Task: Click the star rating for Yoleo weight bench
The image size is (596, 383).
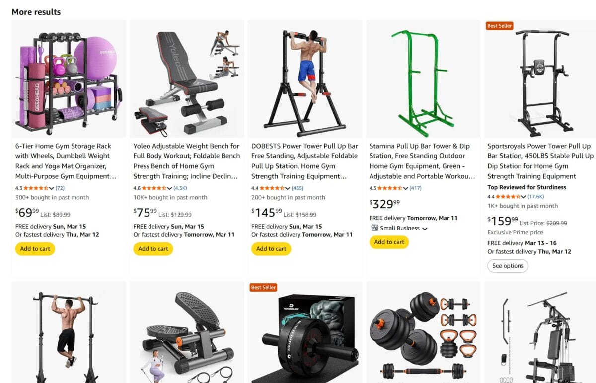Action: click(x=154, y=188)
